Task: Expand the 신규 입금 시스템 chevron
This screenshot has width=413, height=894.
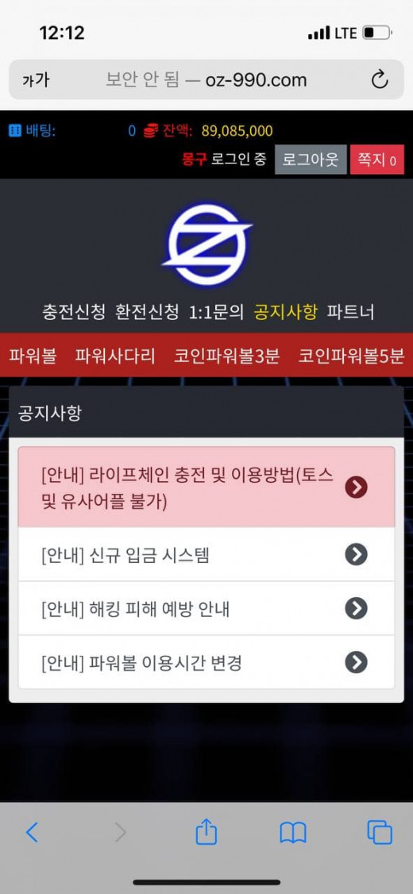Action: 356,554
